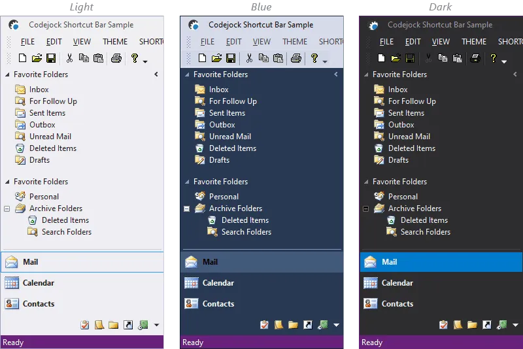Click New document icon in Dark theme toolbar
The image size is (523, 349).
(381, 58)
